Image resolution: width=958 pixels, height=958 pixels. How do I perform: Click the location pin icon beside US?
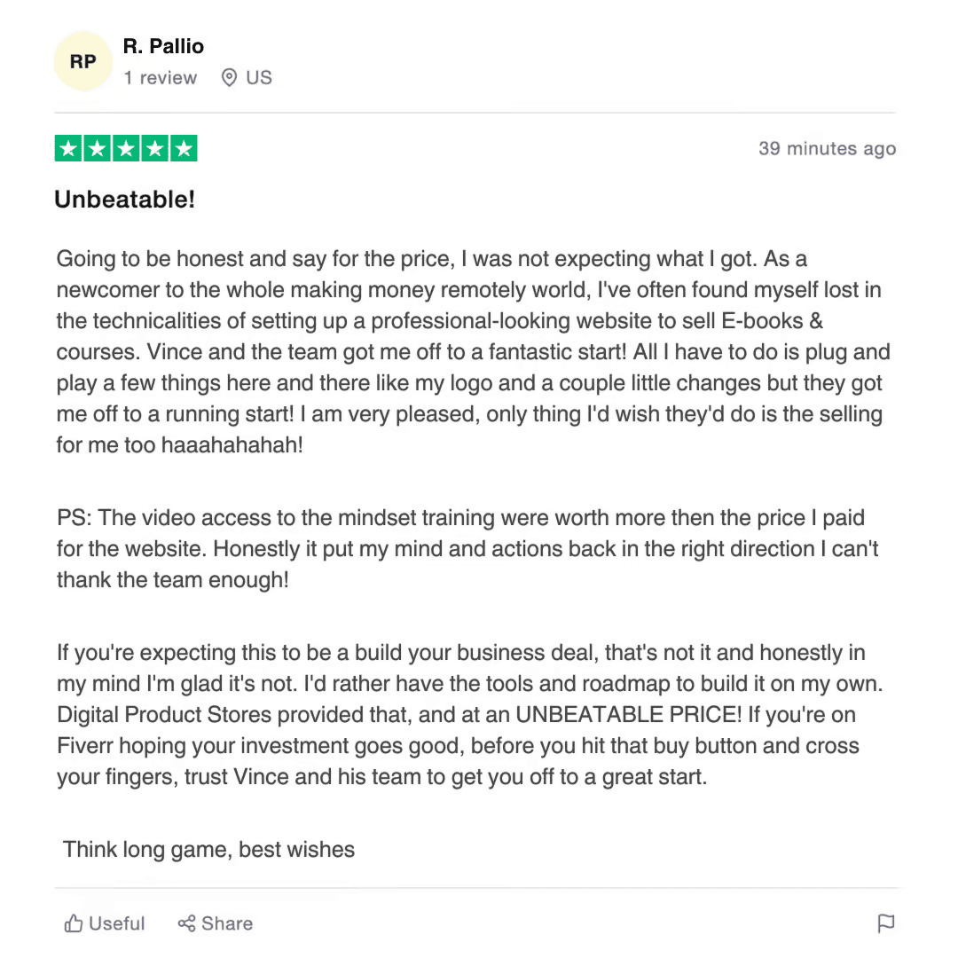pos(229,78)
